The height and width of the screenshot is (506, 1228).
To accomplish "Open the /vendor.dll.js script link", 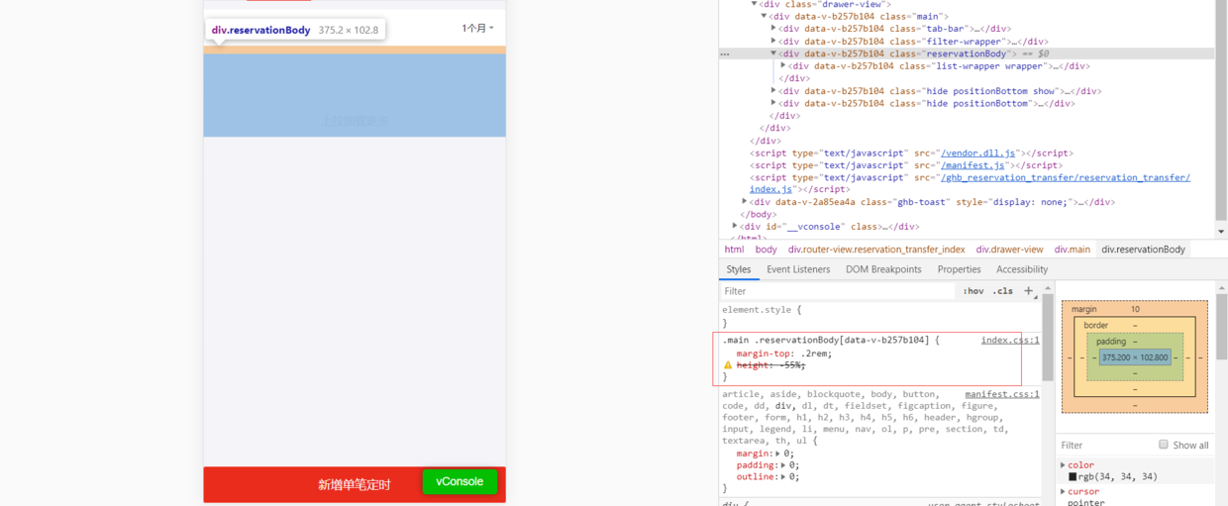I will click(978, 153).
